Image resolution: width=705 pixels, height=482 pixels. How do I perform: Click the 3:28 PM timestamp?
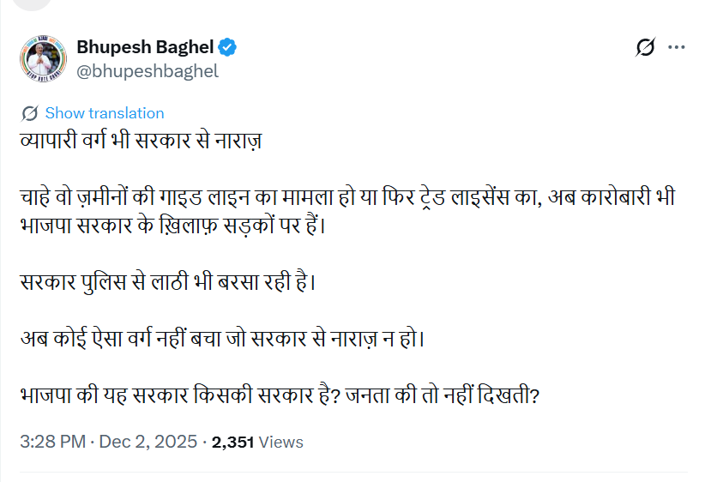(x=52, y=443)
